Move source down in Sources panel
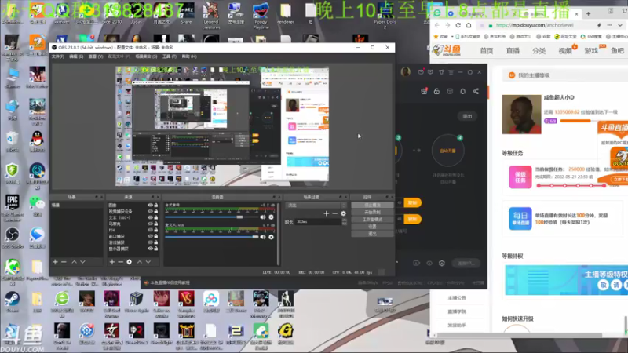Image resolution: width=628 pixels, height=353 pixels. [x=148, y=262]
